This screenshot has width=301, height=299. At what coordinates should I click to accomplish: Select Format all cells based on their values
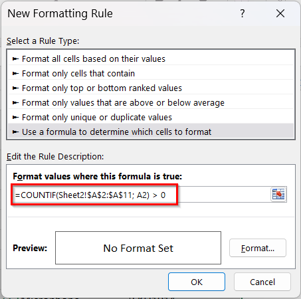pos(151,59)
